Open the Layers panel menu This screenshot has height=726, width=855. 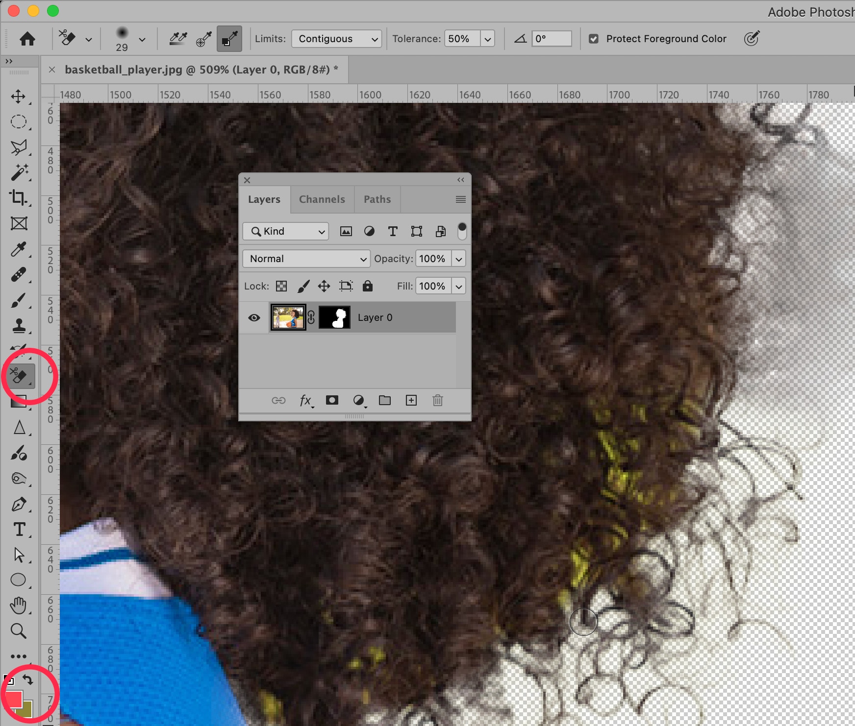461,199
